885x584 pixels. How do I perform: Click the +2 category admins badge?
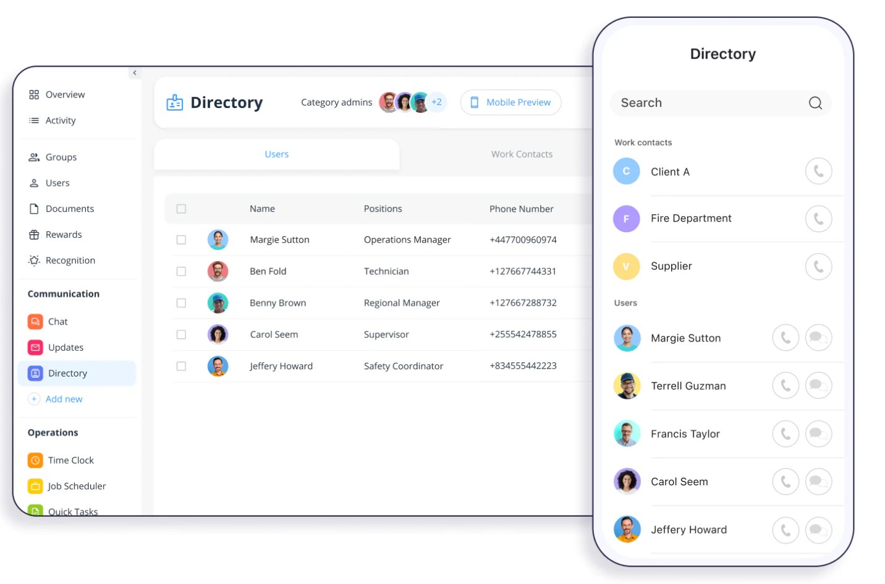pyautogui.click(x=436, y=102)
